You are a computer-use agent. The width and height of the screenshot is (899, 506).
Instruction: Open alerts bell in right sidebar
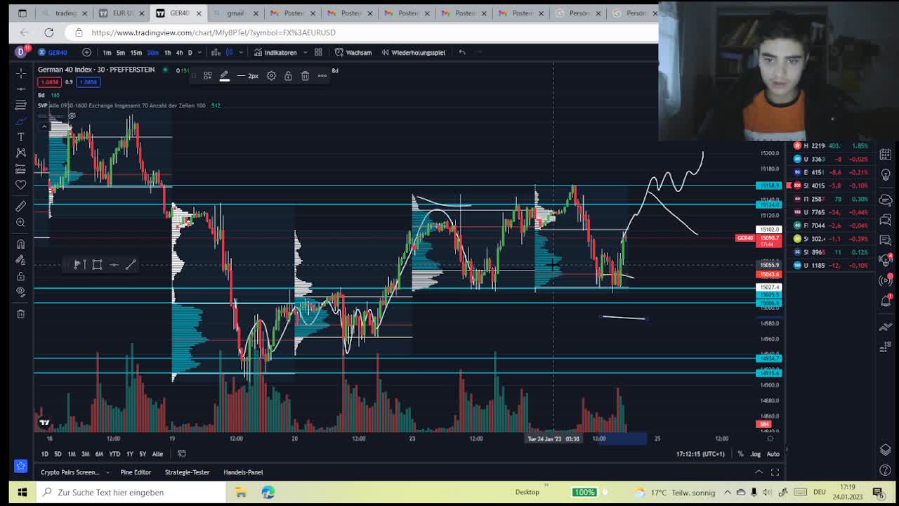[886, 301]
